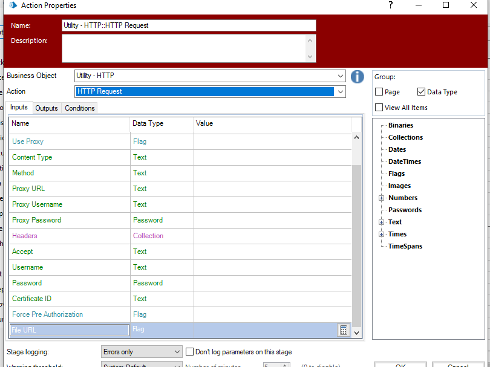Select Collections in the data tree
Viewport: 490px width, 367px height.
405,137
